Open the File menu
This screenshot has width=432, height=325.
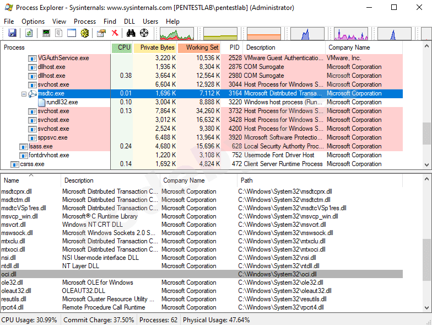(x=9, y=22)
